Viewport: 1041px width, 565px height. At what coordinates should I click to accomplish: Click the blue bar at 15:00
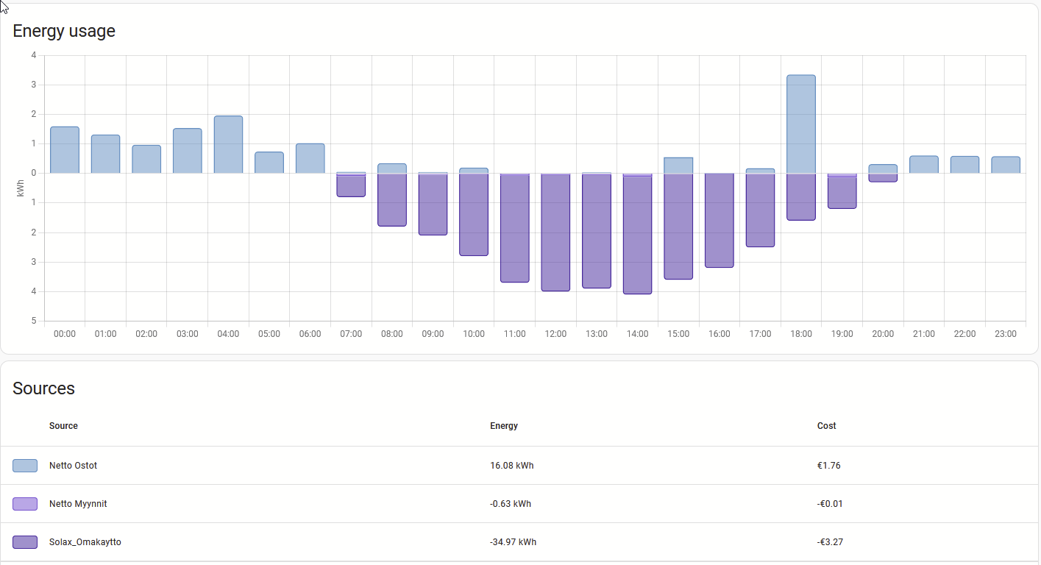678,166
